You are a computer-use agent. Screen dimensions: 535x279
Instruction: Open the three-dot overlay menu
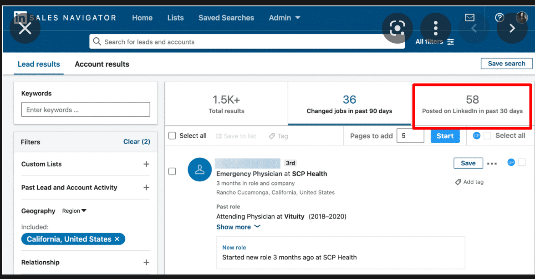click(x=436, y=29)
